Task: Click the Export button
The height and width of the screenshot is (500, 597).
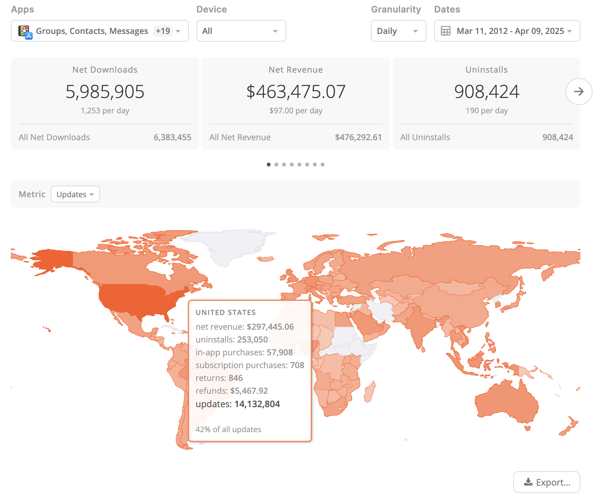Action: click(x=546, y=482)
